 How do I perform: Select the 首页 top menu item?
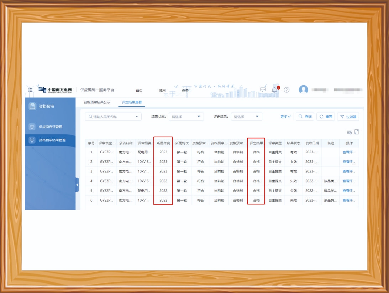coord(139,90)
